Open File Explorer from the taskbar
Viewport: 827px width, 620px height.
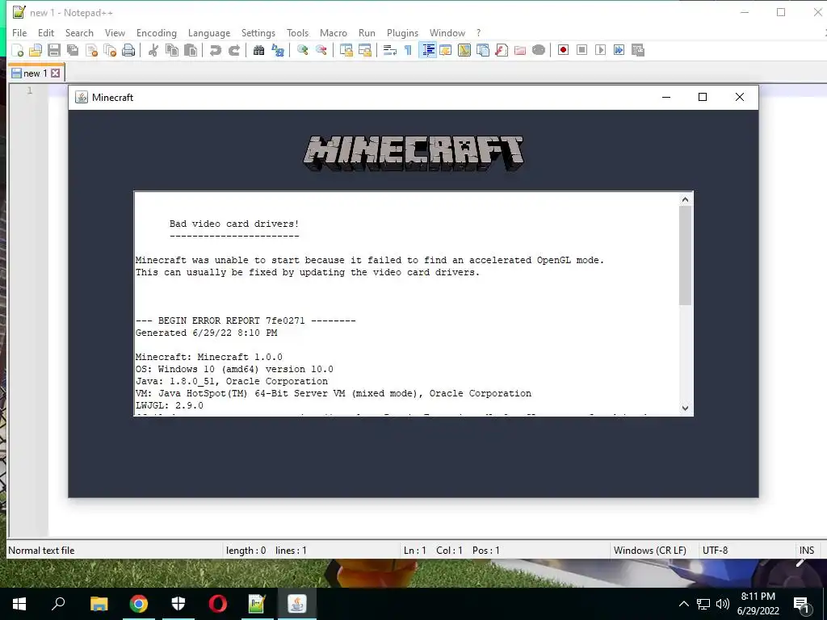click(x=99, y=604)
